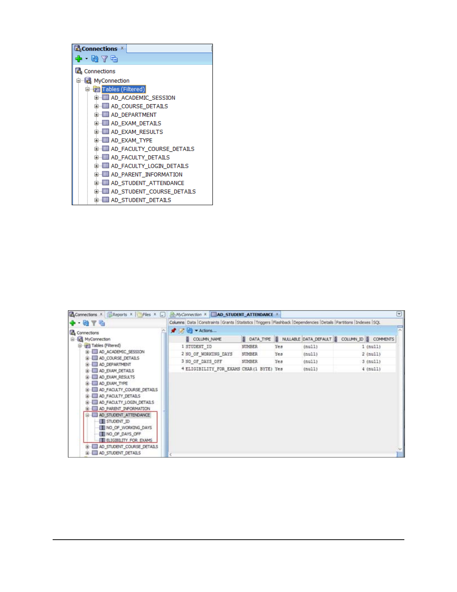Select CHAR(1 BYTE) data type cell
Viewport: 457px width, 592px height.
(257, 369)
